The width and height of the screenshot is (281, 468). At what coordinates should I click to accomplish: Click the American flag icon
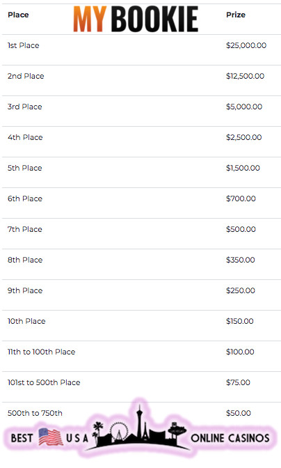51,437
